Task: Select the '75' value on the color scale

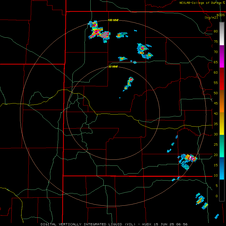Action: [x=216, y=41]
